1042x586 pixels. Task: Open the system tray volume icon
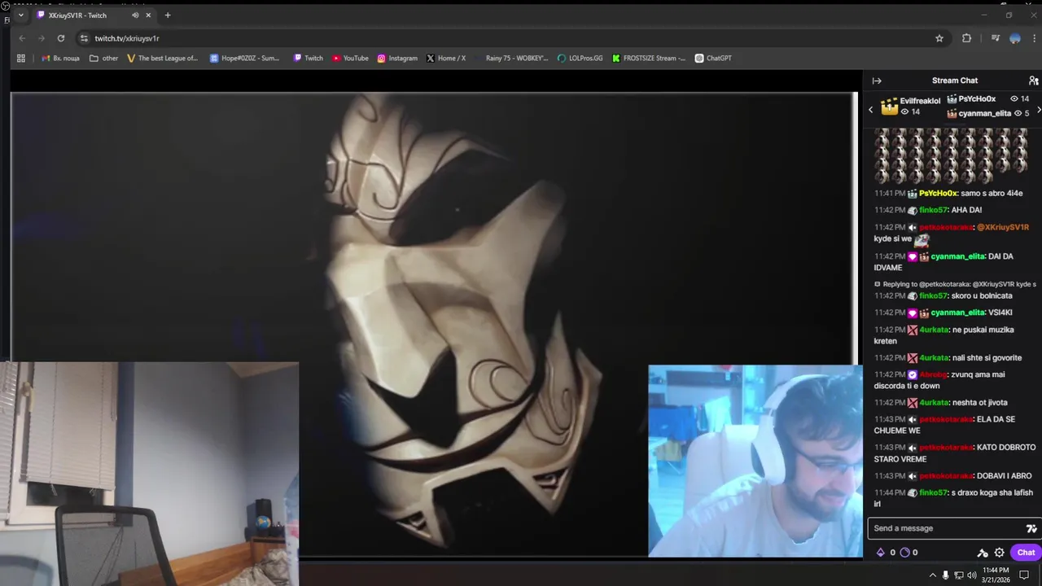[x=971, y=575]
